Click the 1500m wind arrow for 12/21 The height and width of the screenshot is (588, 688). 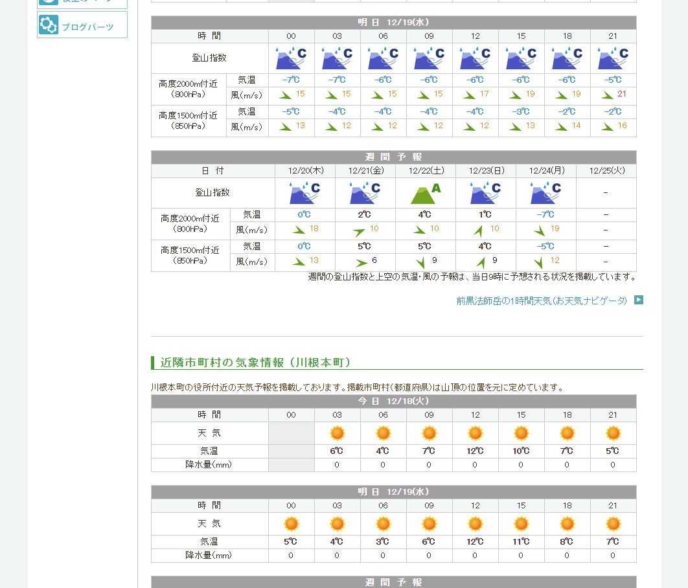[x=360, y=262]
